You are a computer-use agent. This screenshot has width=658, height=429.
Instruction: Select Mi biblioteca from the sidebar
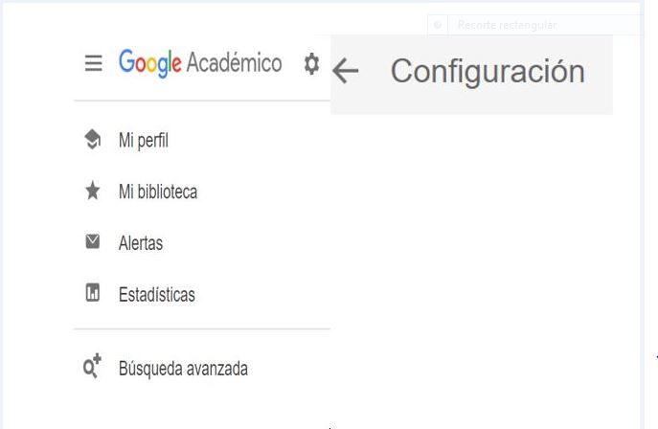pyautogui.click(x=158, y=192)
